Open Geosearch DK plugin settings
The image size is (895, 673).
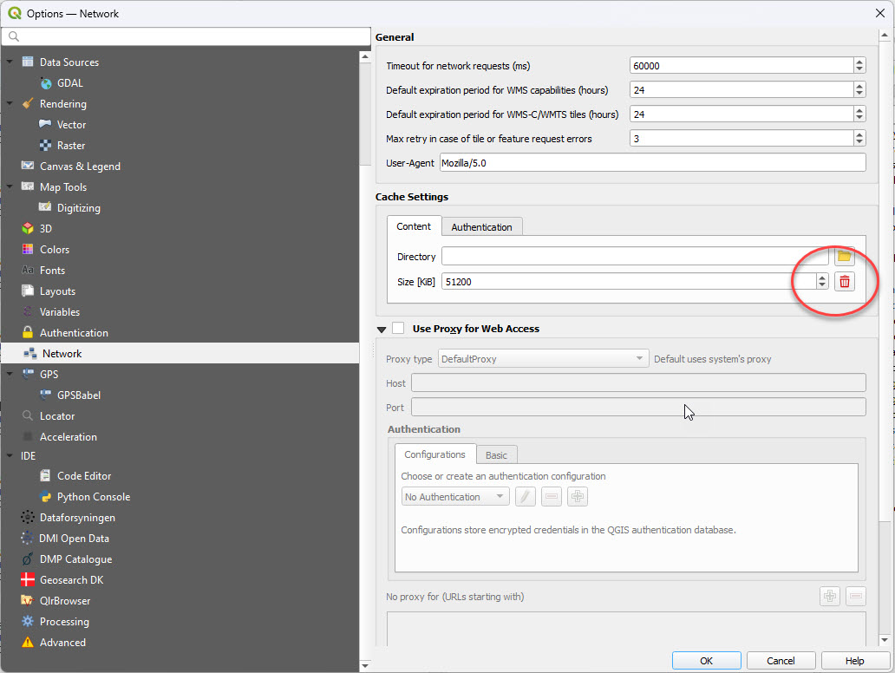[71, 580]
